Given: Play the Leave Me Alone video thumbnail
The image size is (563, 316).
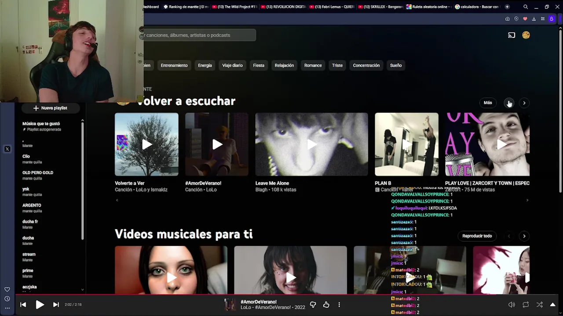Looking at the screenshot, I should click(x=311, y=144).
